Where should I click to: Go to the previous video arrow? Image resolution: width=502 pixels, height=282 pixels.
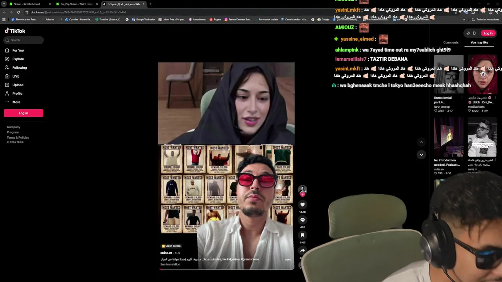pos(421,142)
